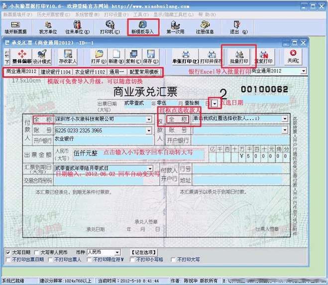Click the ticket number 00100062
Image resolution: width=328 pixels, height=285 pixels.
coord(264,90)
